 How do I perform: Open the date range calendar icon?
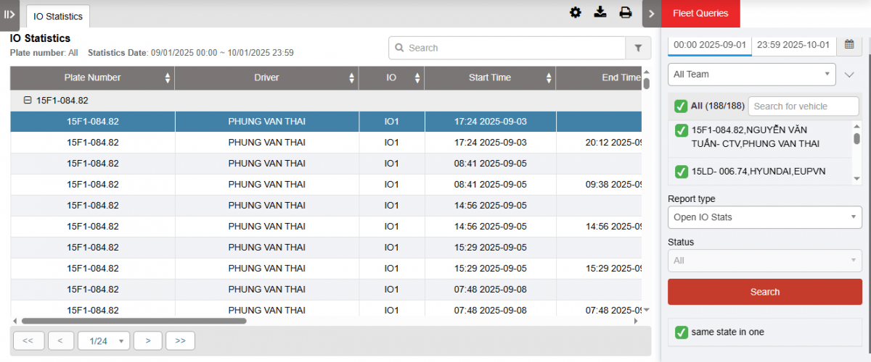point(849,45)
